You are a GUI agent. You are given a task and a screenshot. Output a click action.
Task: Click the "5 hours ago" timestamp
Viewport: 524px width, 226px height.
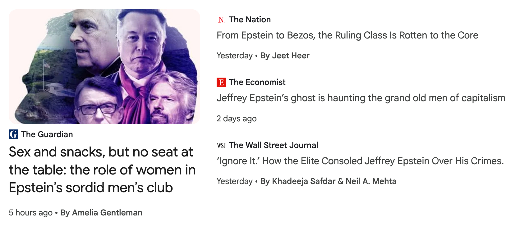(30, 213)
